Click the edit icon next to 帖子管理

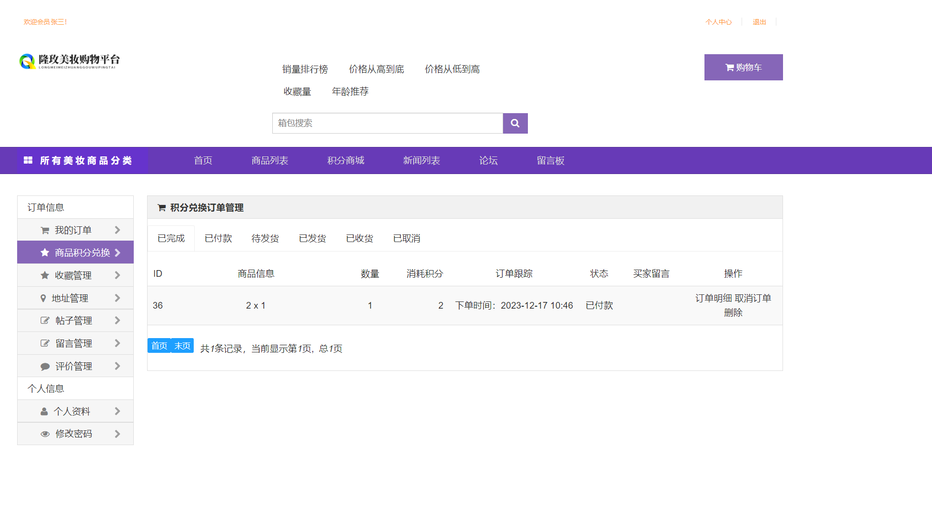point(45,320)
